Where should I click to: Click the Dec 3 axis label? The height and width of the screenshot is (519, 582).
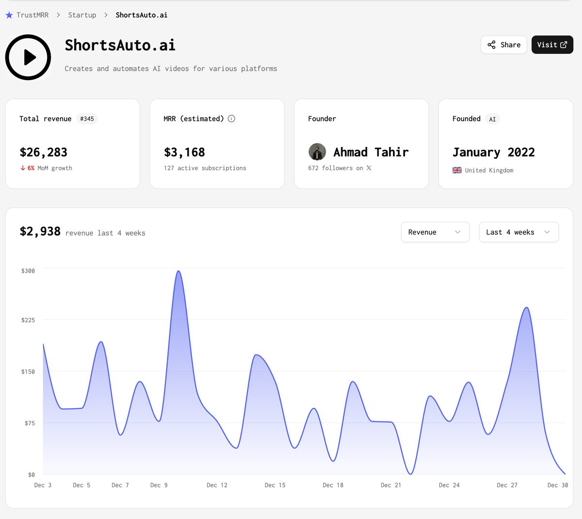43,485
